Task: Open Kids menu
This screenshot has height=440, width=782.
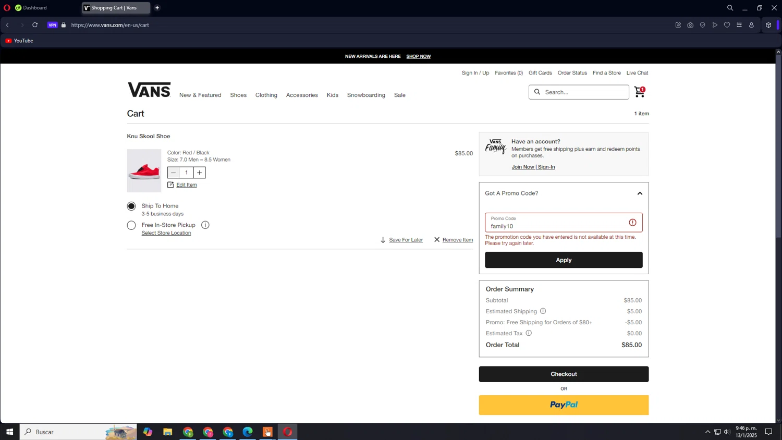Action: coord(333,95)
